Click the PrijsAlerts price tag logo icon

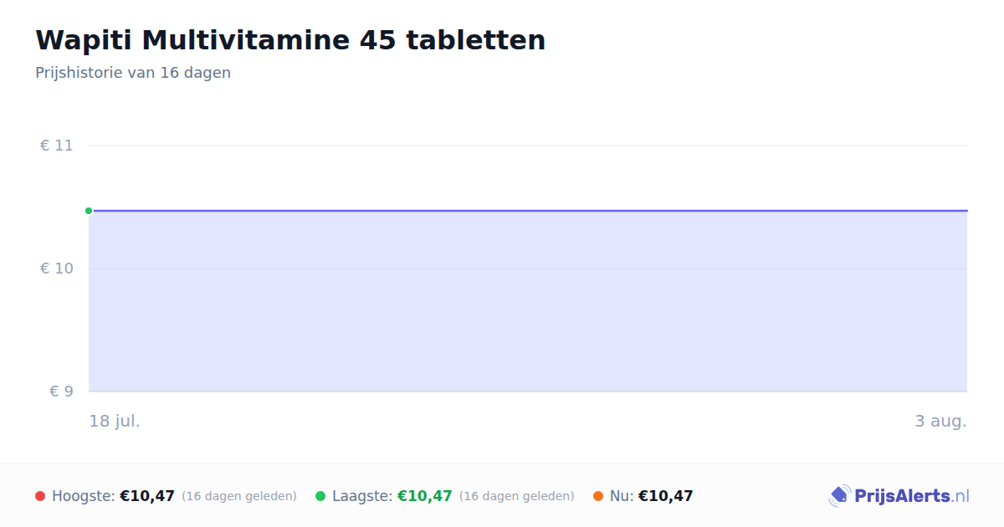[840, 496]
